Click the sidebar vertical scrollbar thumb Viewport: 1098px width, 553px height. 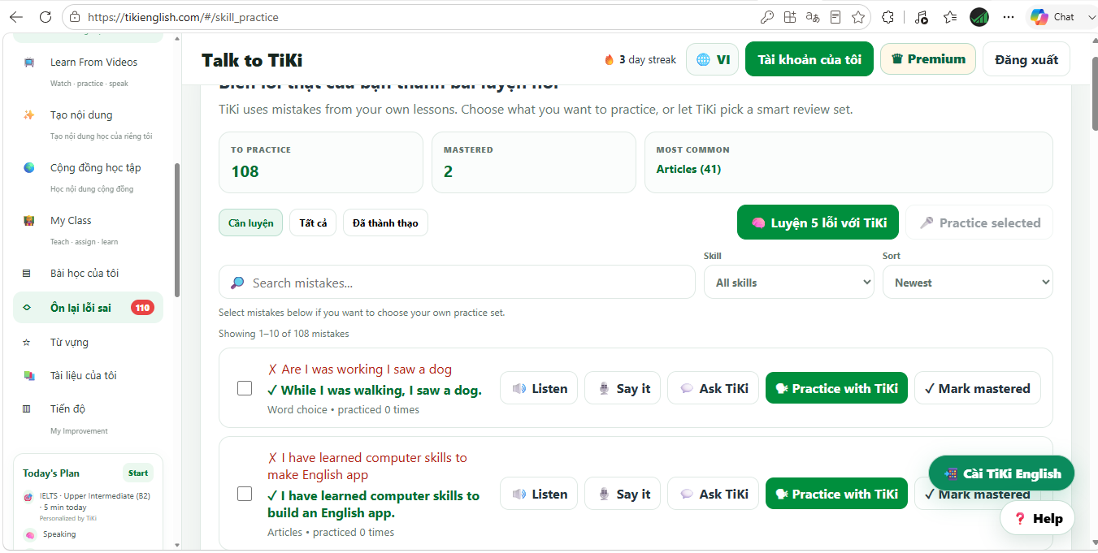[177, 231]
